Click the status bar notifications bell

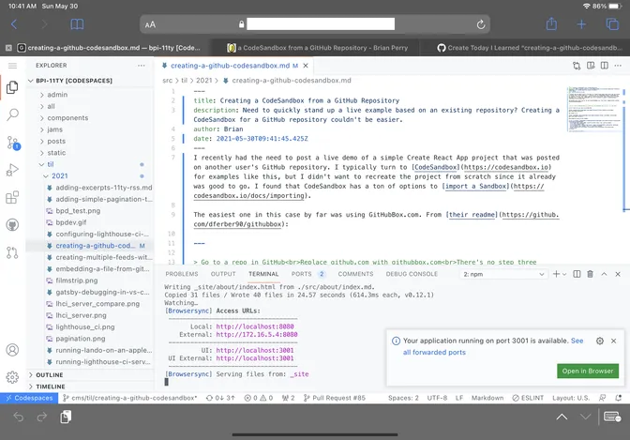click(x=619, y=398)
